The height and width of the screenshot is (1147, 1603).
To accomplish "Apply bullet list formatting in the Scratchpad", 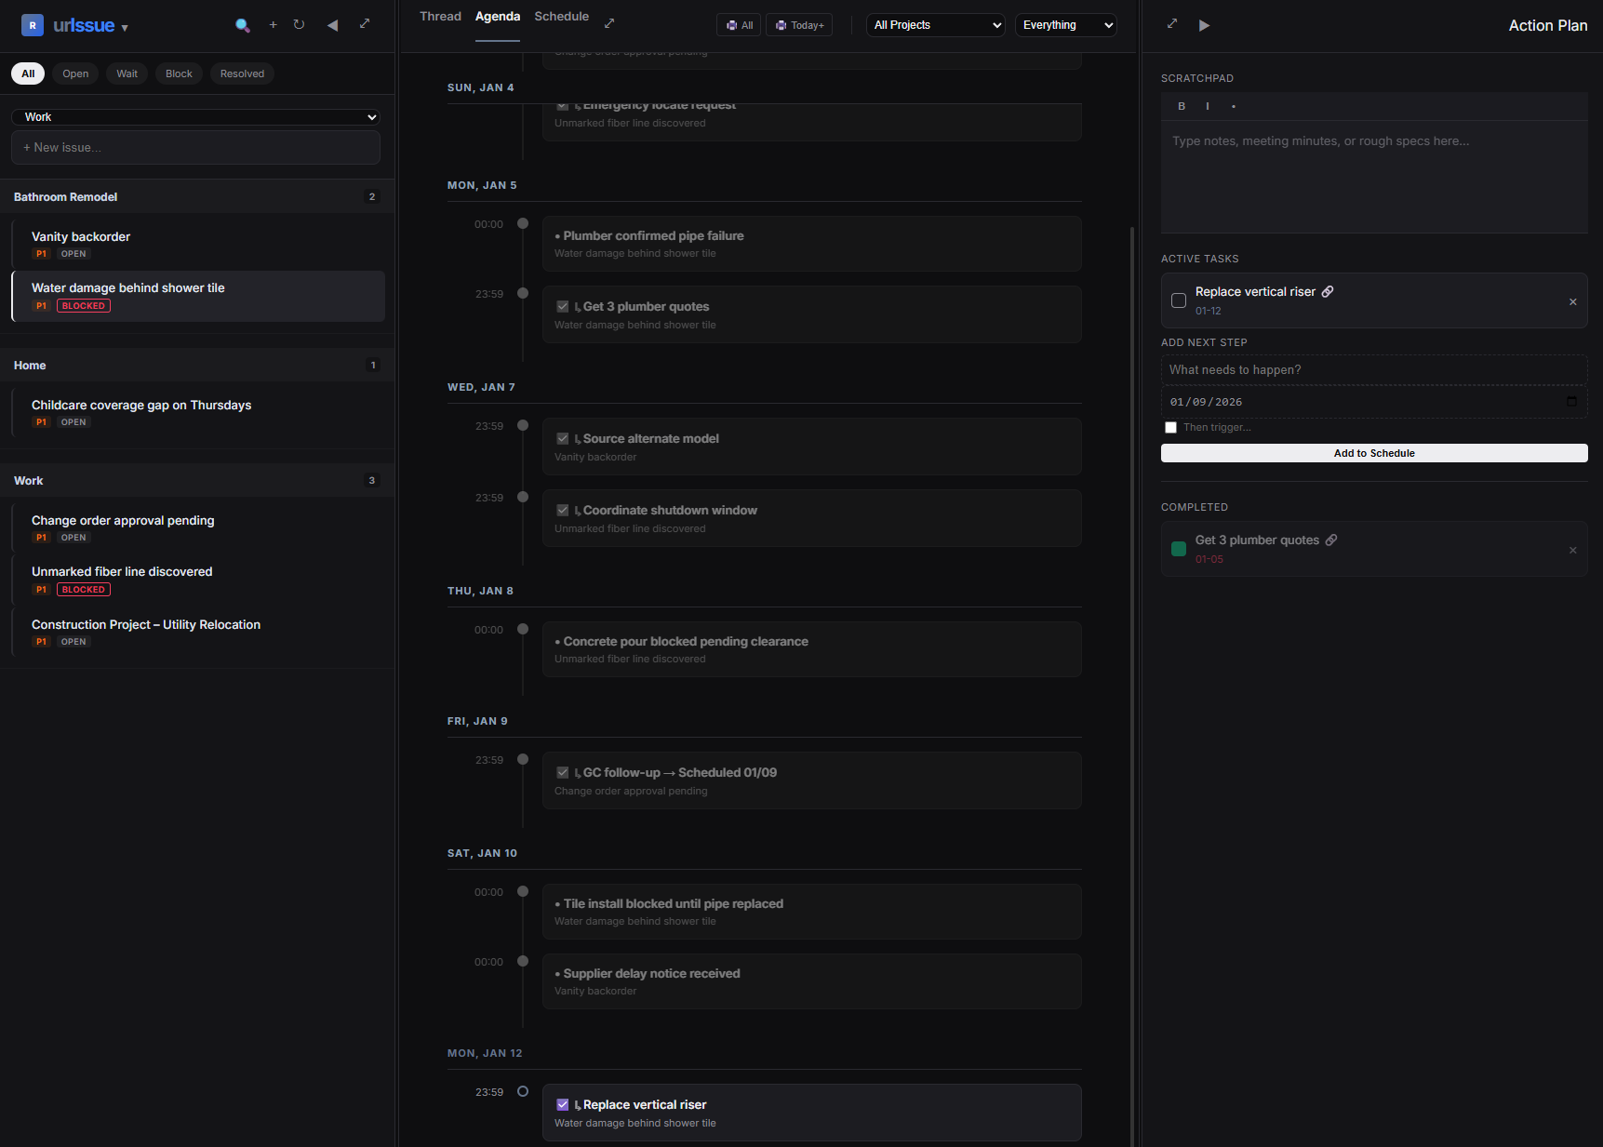I will (x=1233, y=106).
